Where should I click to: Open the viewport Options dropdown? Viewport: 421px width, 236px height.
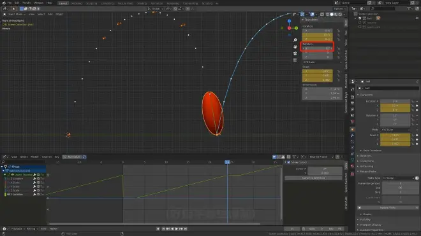pos(339,8)
